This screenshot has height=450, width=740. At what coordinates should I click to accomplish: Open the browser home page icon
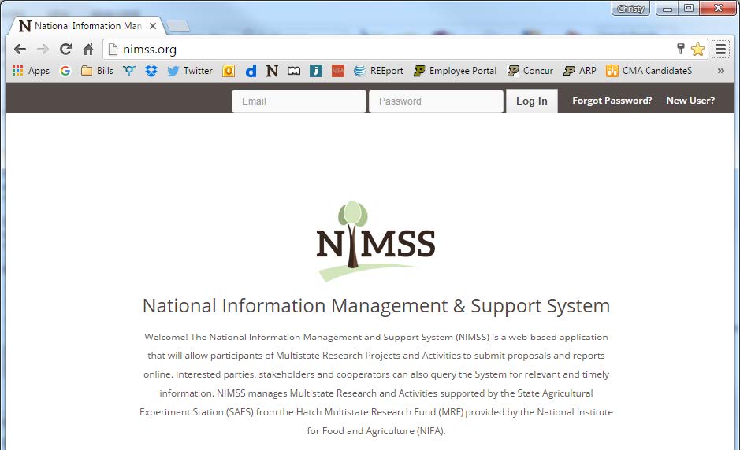click(88, 49)
